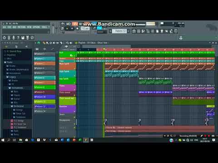This screenshot has width=218, height=163.
Task: Select the Paint brush tool in the Playlist toolbar
Action: [47, 43]
